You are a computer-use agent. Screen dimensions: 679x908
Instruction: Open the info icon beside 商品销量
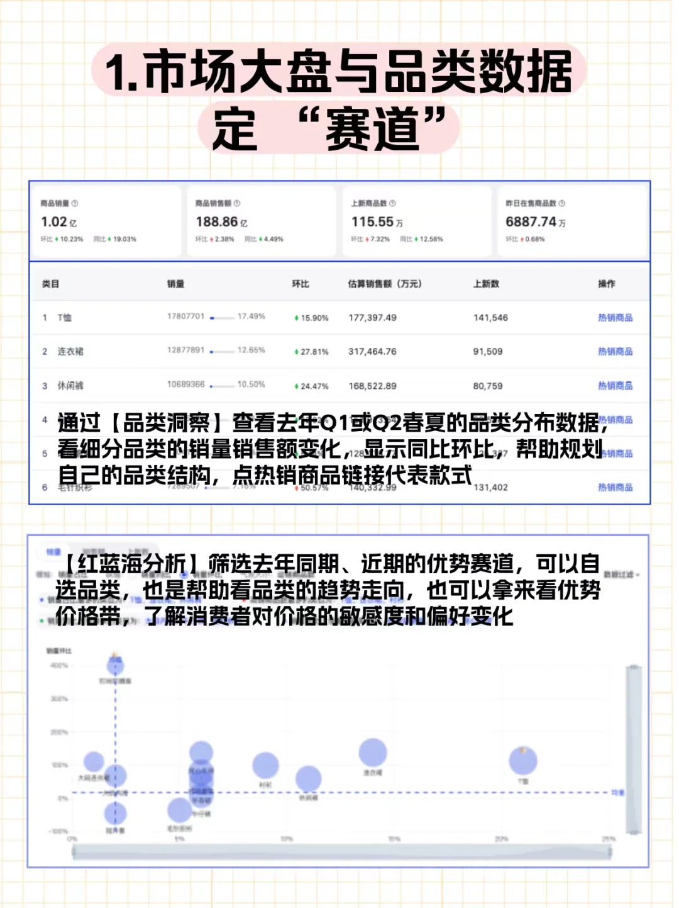tap(75, 203)
